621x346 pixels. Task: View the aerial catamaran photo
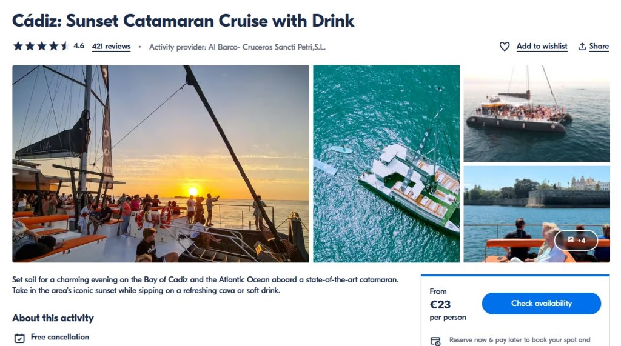coord(386,164)
